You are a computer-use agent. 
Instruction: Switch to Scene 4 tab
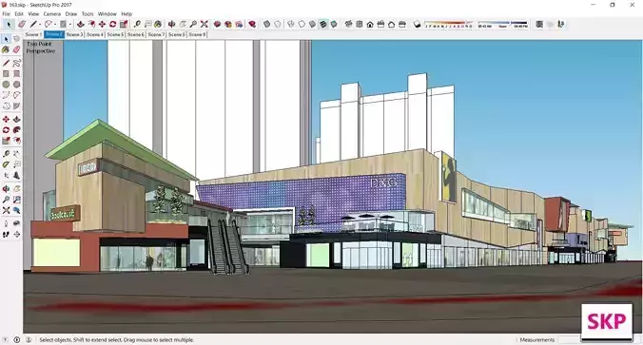pyautogui.click(x=95, y=35)
